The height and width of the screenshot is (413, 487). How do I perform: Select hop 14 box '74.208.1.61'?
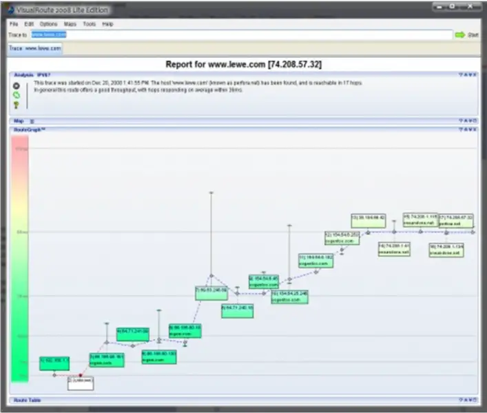point(394,249)
